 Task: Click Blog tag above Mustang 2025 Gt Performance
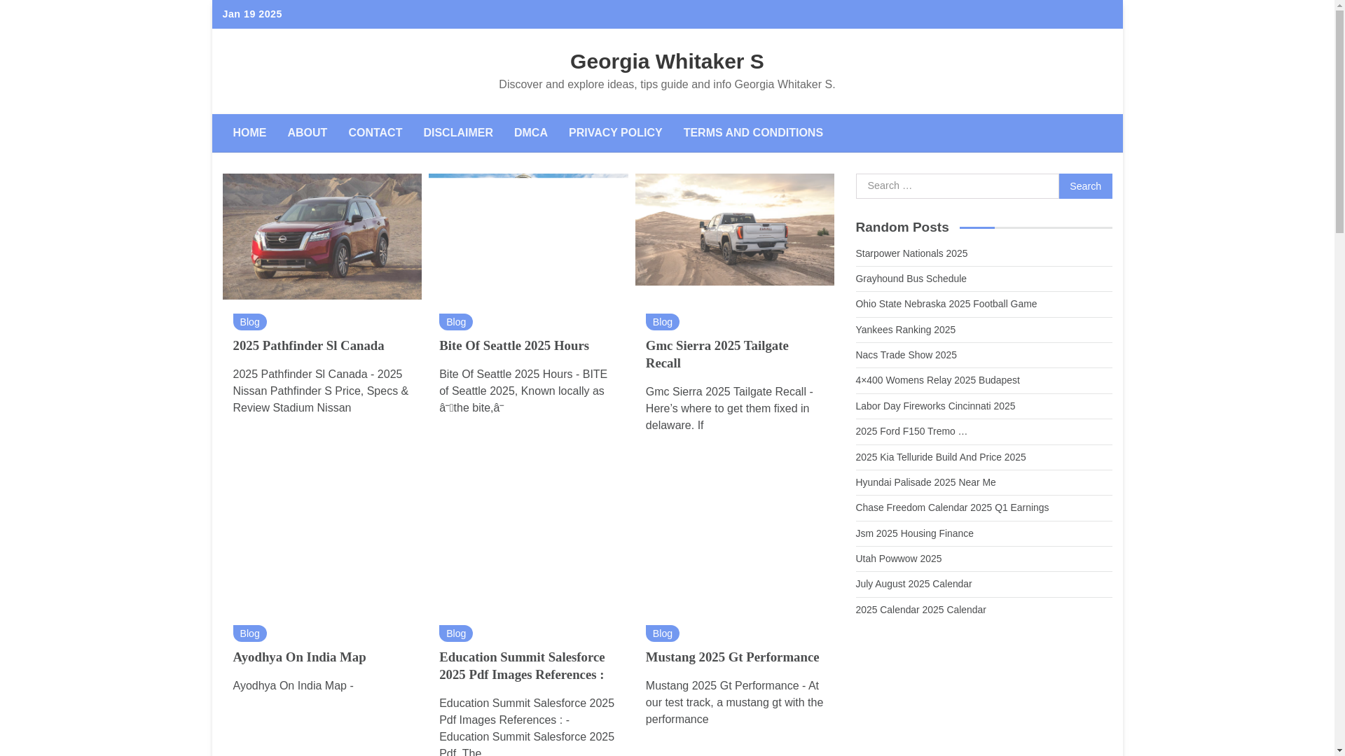(x=662, y=633)
